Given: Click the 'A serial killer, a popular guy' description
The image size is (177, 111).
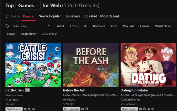Looking at the screenshot, I should click(148, 95).
